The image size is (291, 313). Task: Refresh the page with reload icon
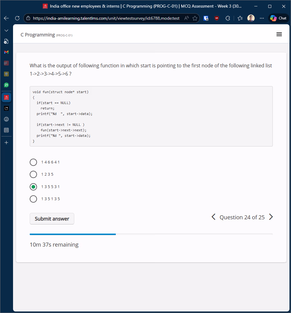point(17,18)
